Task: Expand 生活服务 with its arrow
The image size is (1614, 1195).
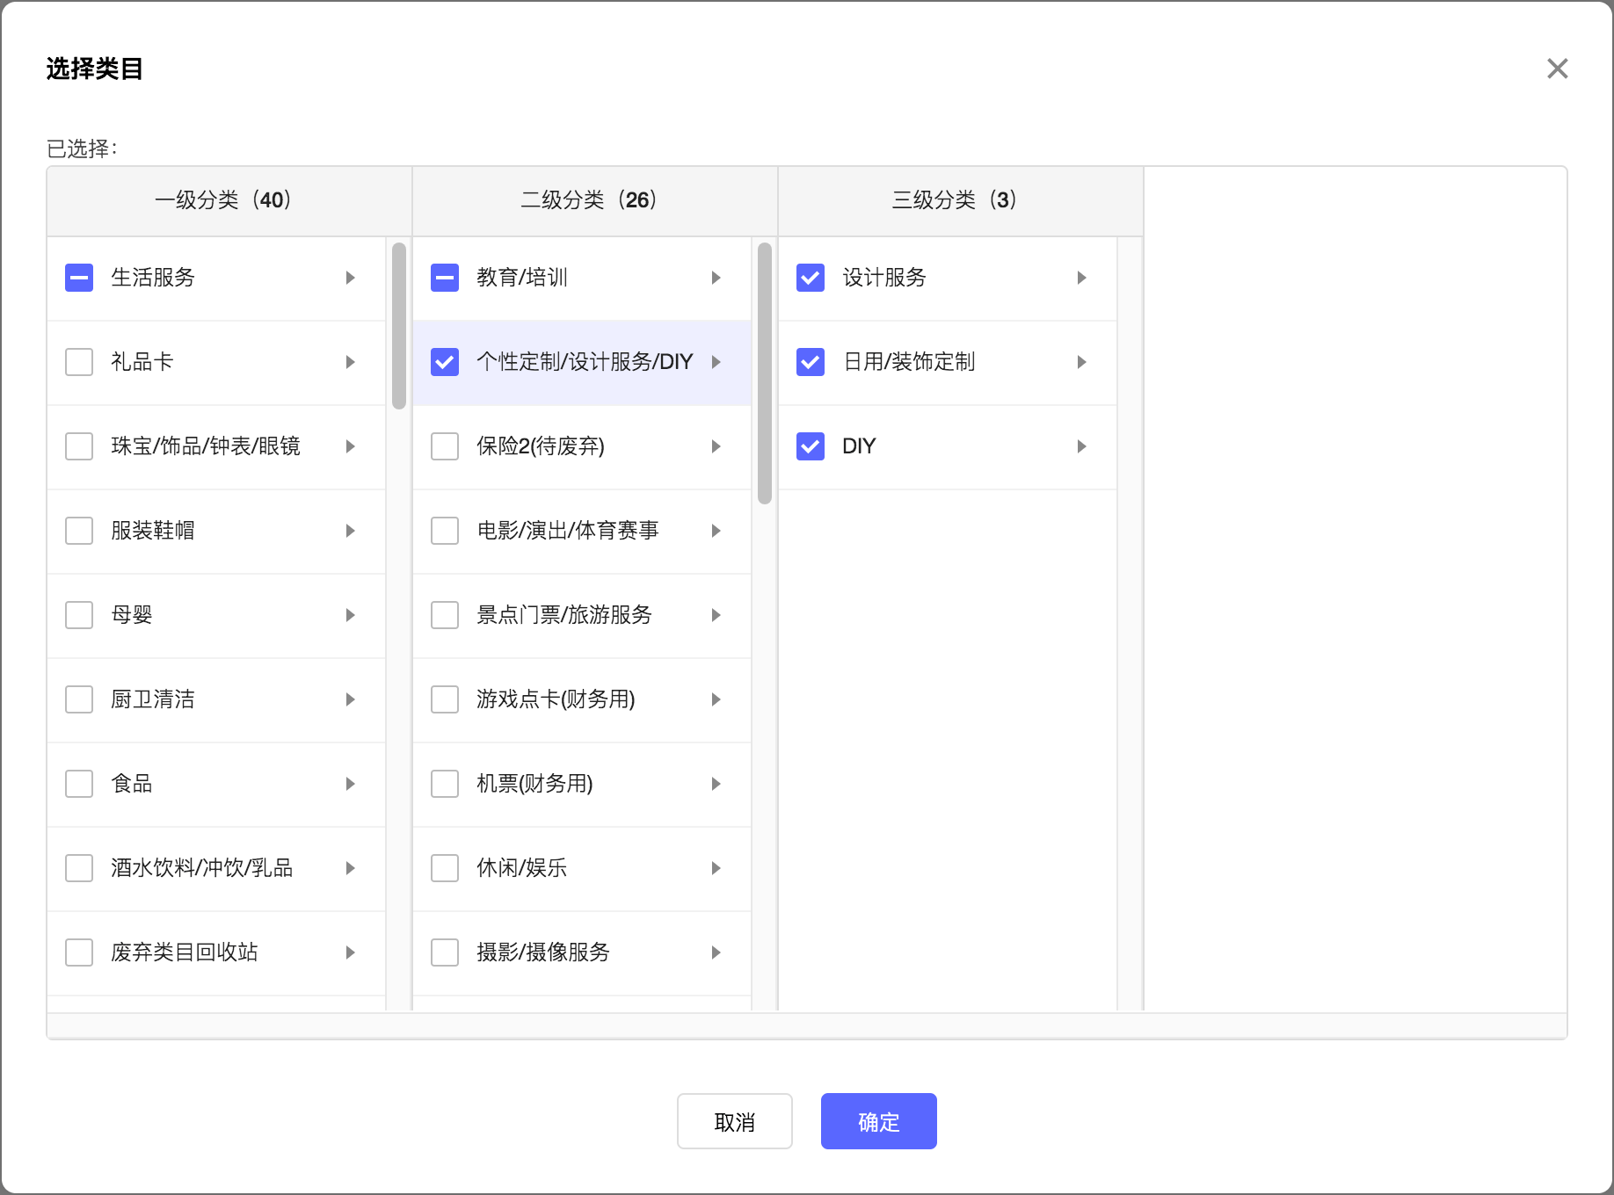Action: (x=351, y=278)
